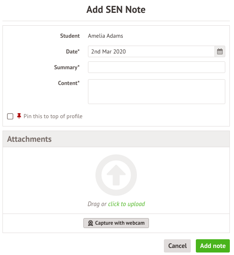This screenshot has height=255, width=234.
Task: Click into the Summary text field
Action: [156, 67]
